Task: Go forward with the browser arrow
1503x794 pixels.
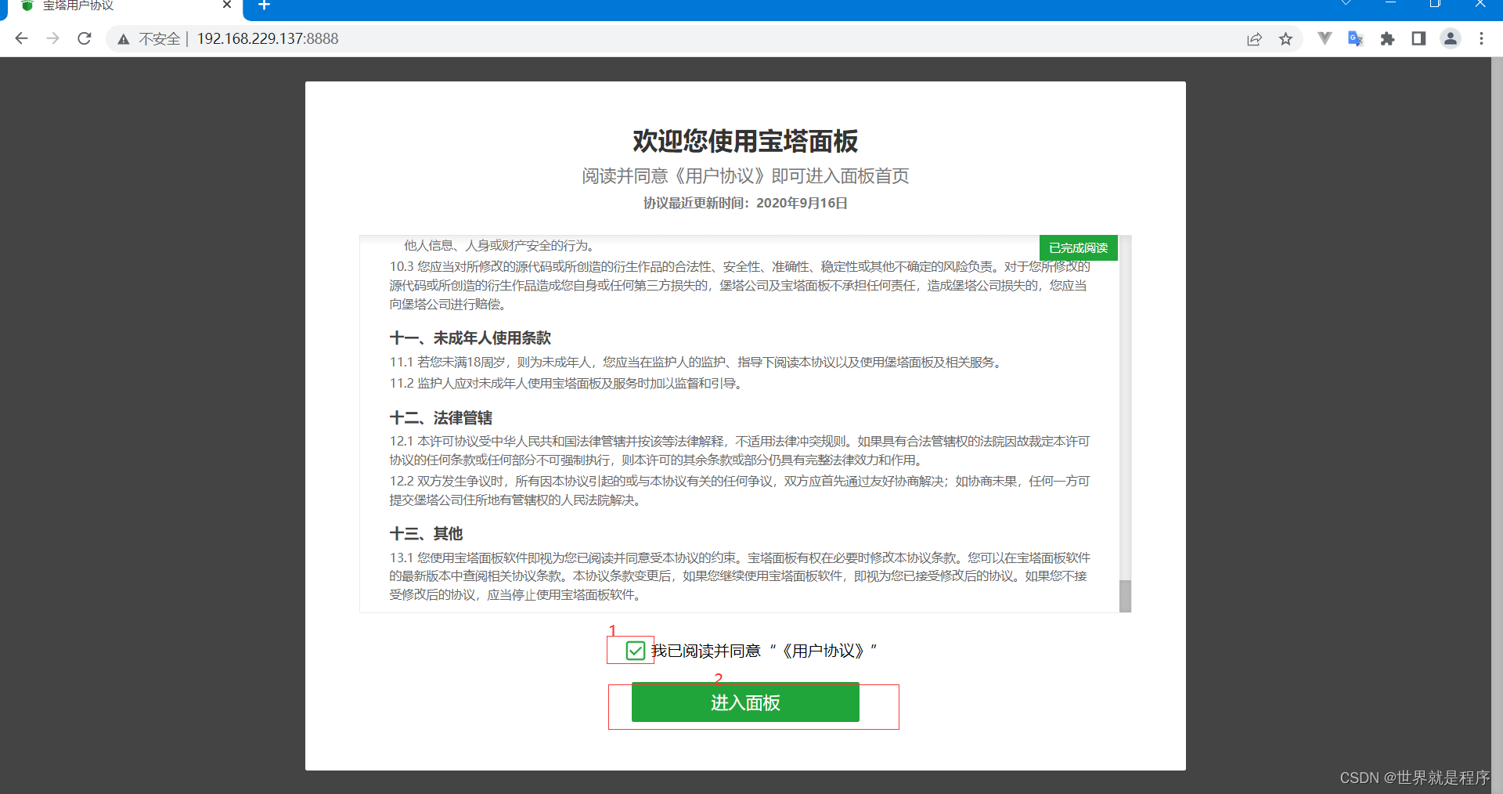Action: 52,38
